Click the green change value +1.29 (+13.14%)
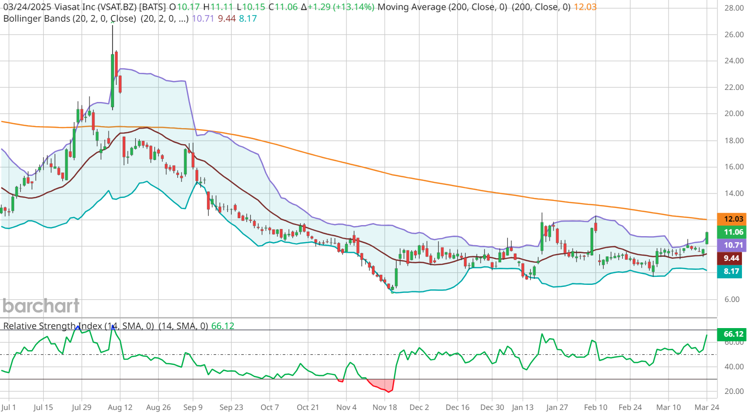This screenshot has width=747, height=415. pyautogui.click(x=341, y=7)
